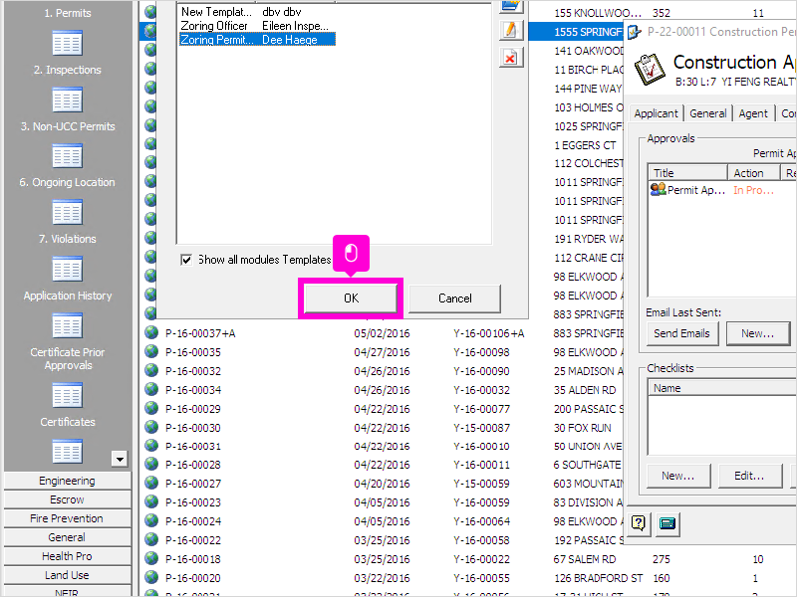
Task: Click globe icon for P-16-00035
Action: tap(151, 351)
